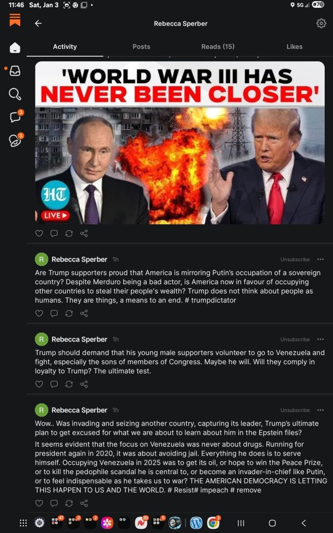Viewport: 333px width, 533px height.
Task: Open profile settings gear icon
Action: pyautogui.click(x=321, y=23)
